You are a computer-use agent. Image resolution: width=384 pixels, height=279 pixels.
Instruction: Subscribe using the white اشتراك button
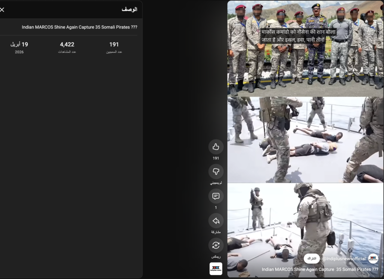click(312, 259)
